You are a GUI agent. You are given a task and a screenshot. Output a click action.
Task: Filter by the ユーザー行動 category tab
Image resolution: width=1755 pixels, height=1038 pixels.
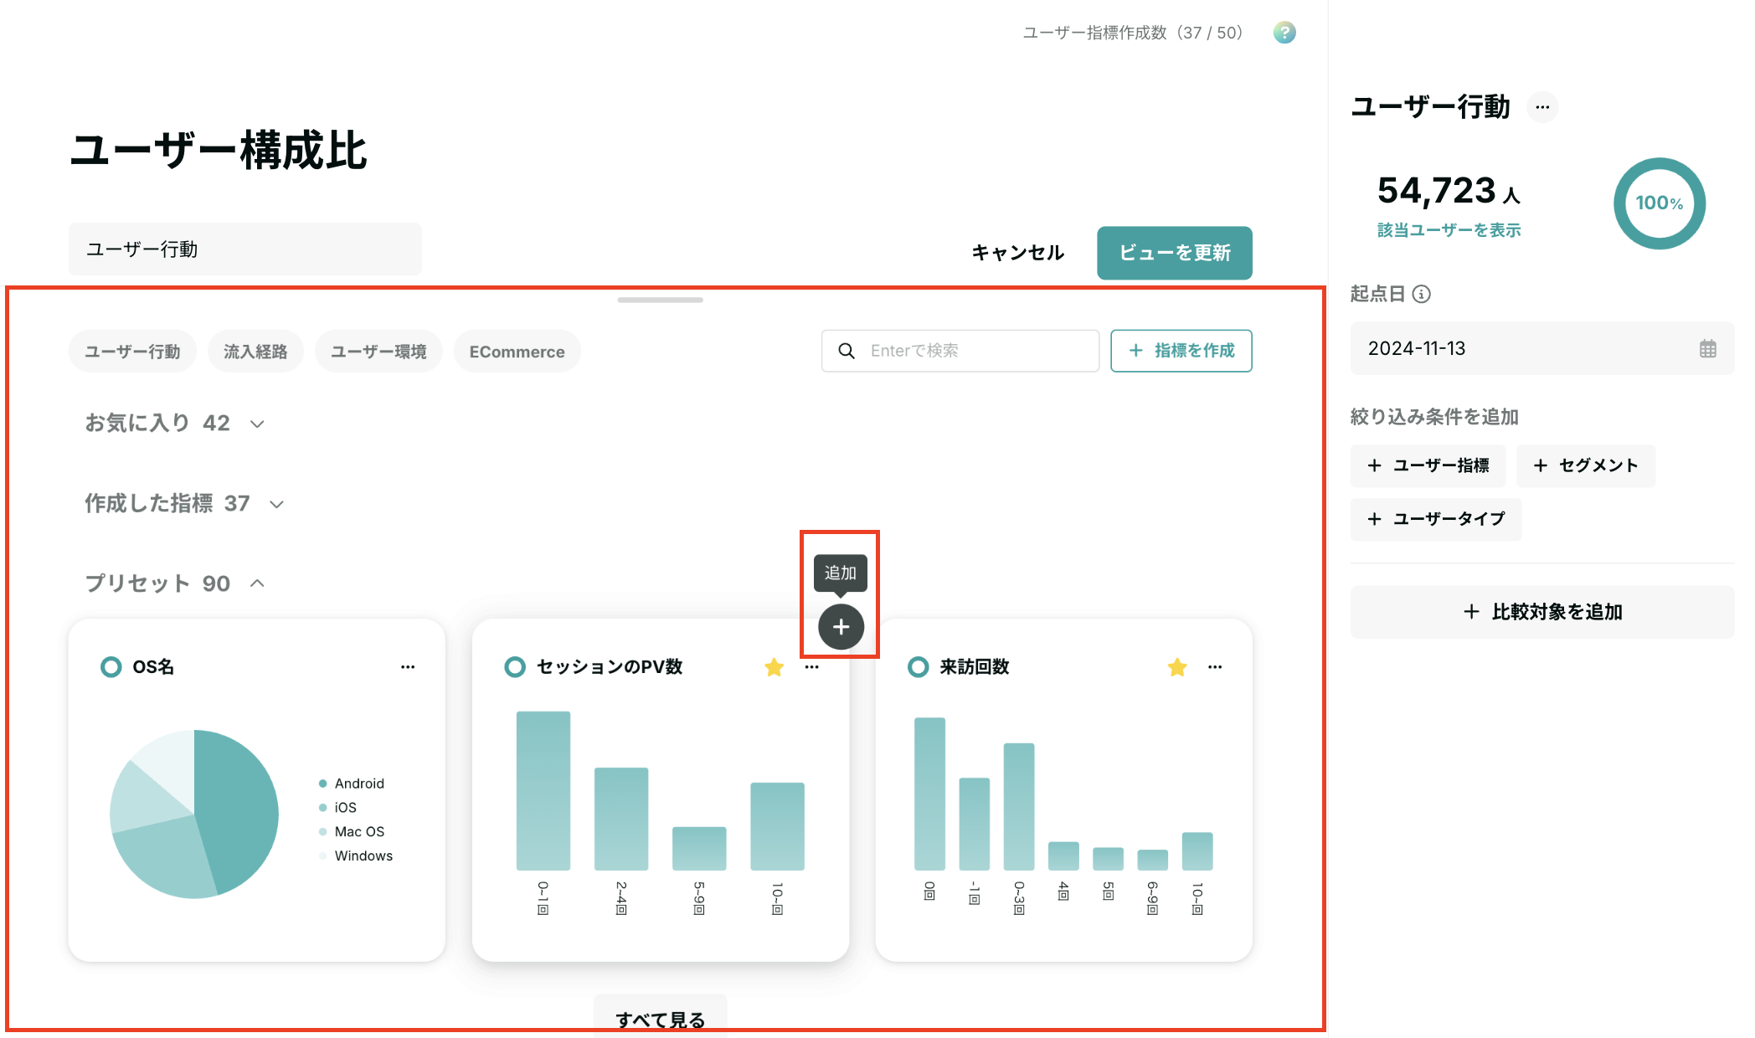click(132, 352)
